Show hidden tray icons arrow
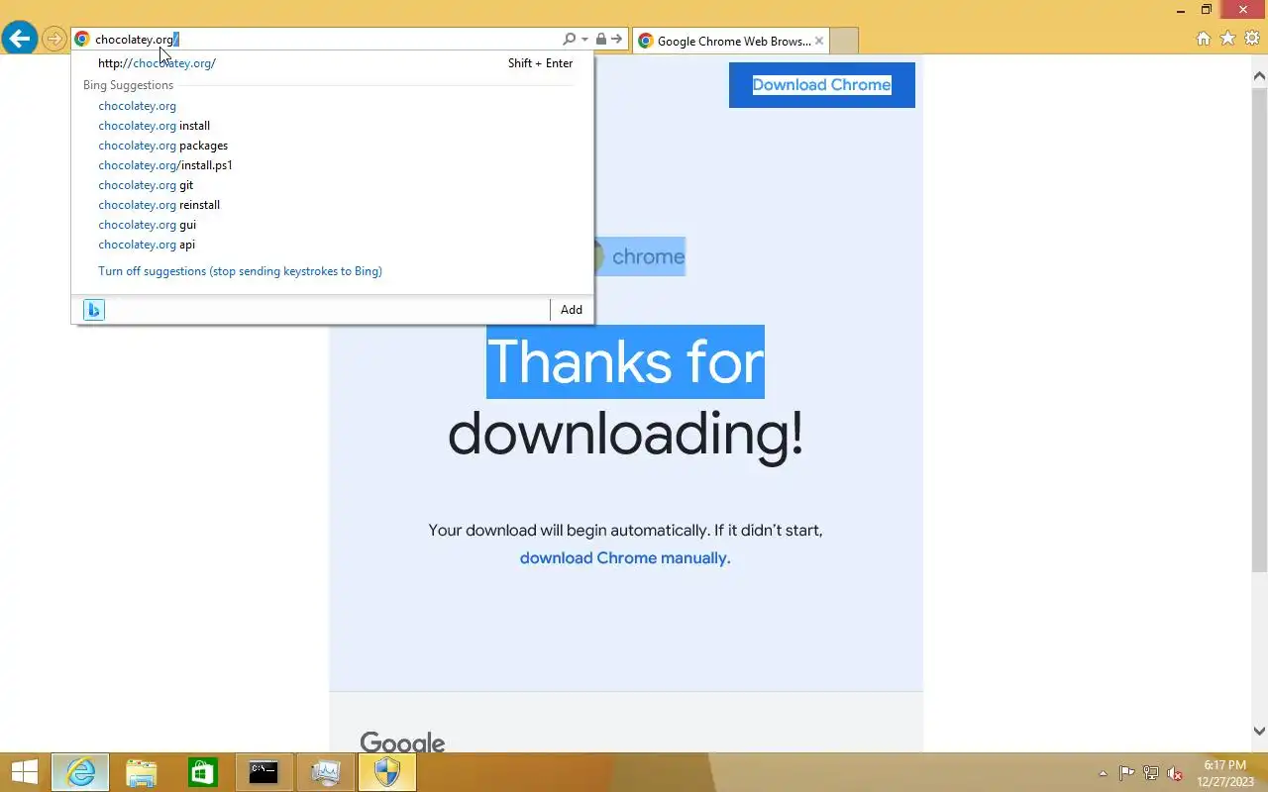1268x792 pixels. [1103, 773]
